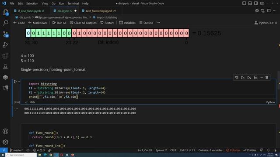Open Customize Layout in title bar
Screen dimensions: 280x157
pos(262,3)
